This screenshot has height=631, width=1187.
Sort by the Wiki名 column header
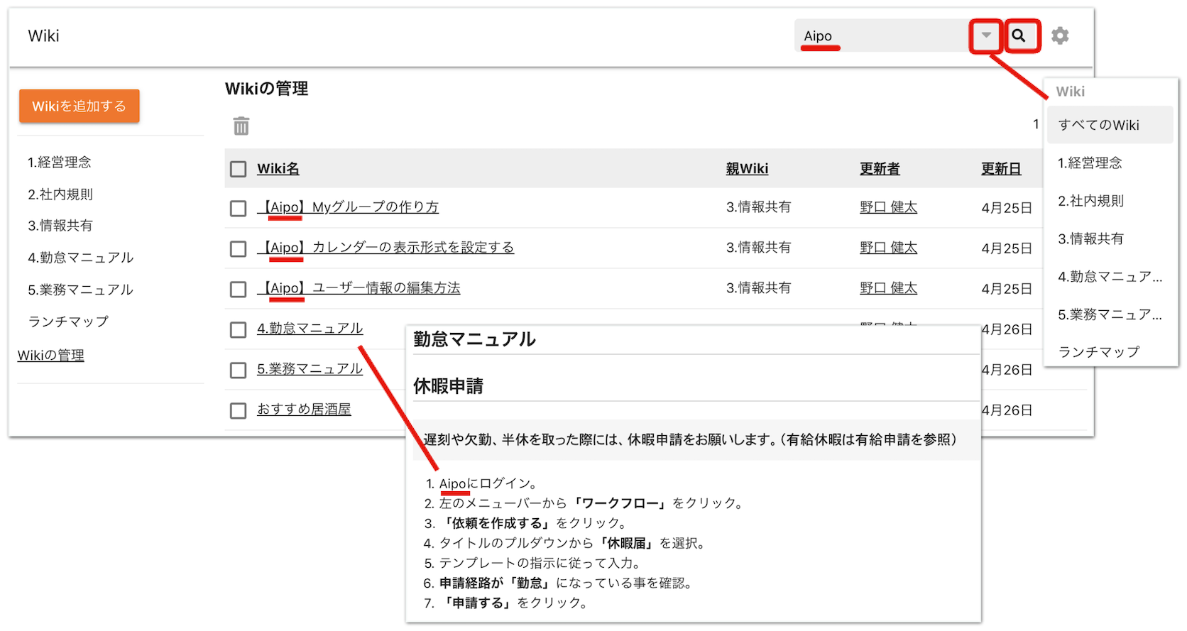pos(278,168)
